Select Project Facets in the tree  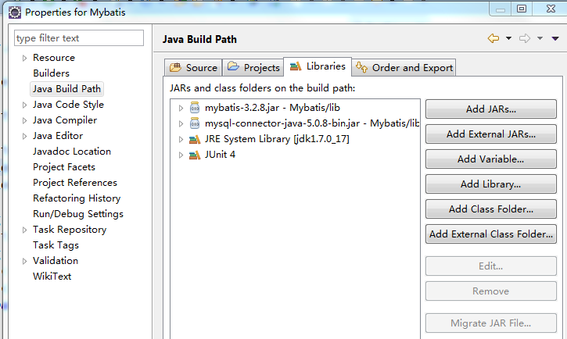64,167
